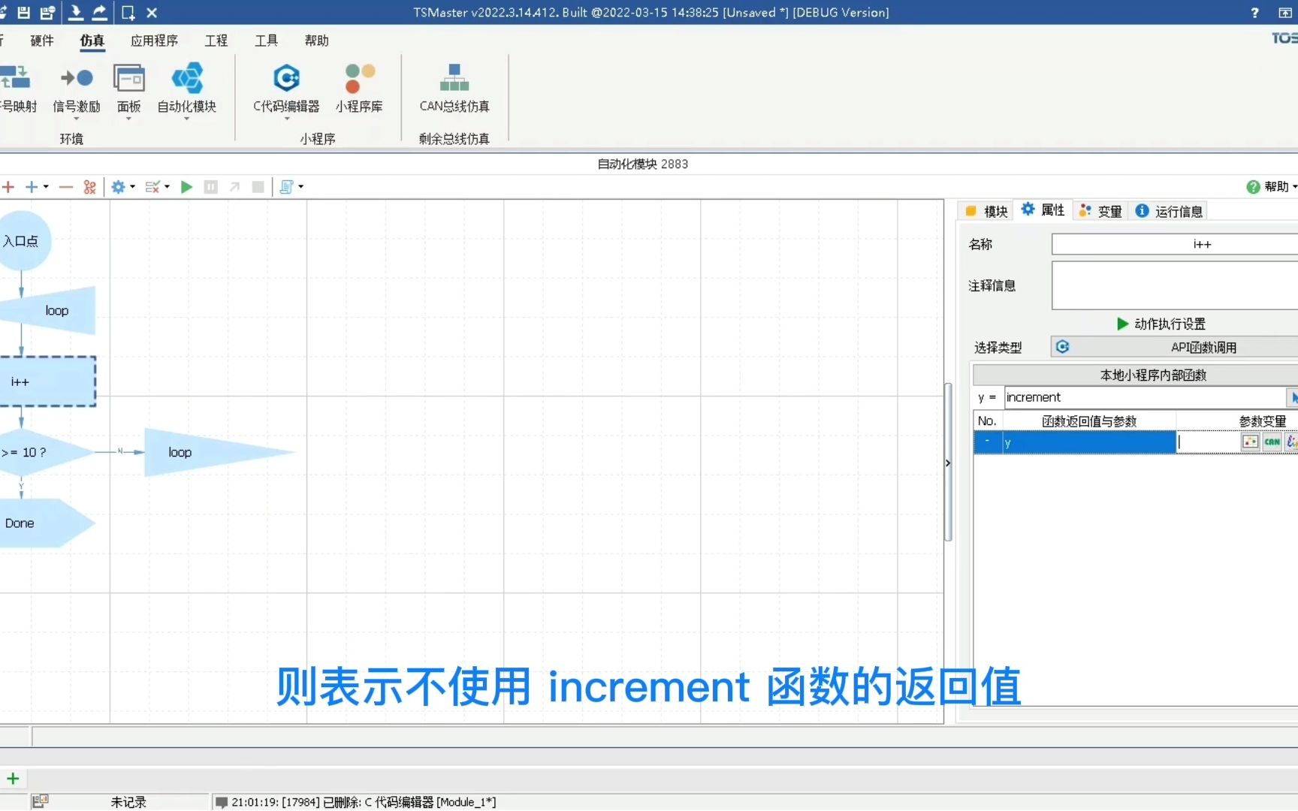The image size is (1298, 811).
Task: Click the 注释信息 comment text box
Action: point(1175,285)
